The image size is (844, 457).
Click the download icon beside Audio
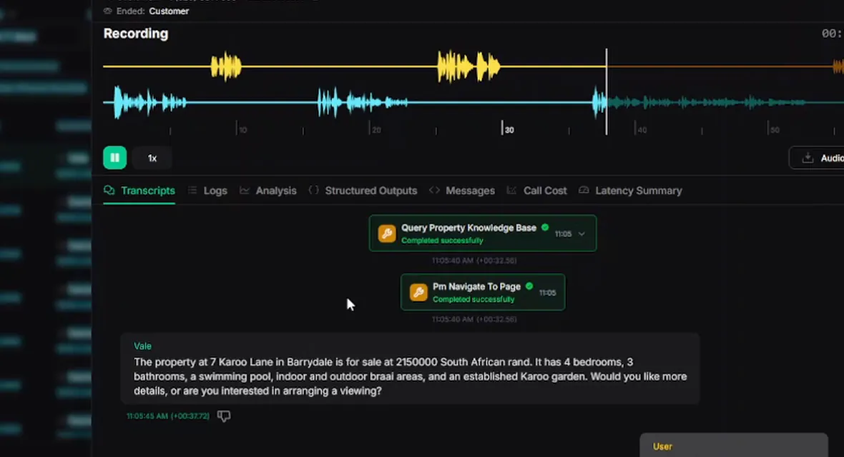point(808,158)
